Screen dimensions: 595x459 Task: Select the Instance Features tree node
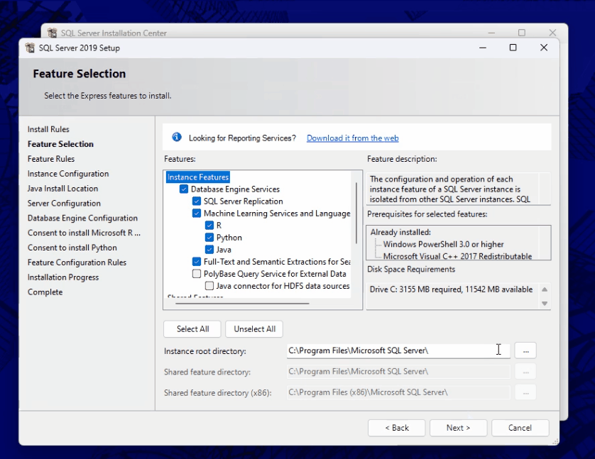point(198,177)
